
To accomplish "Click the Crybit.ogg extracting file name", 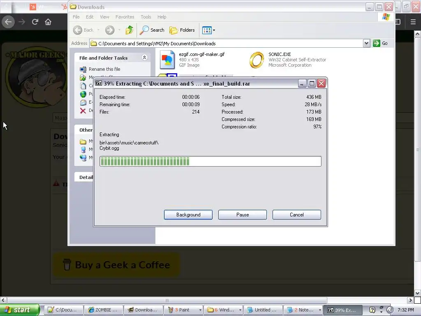I will click(109, 148).
